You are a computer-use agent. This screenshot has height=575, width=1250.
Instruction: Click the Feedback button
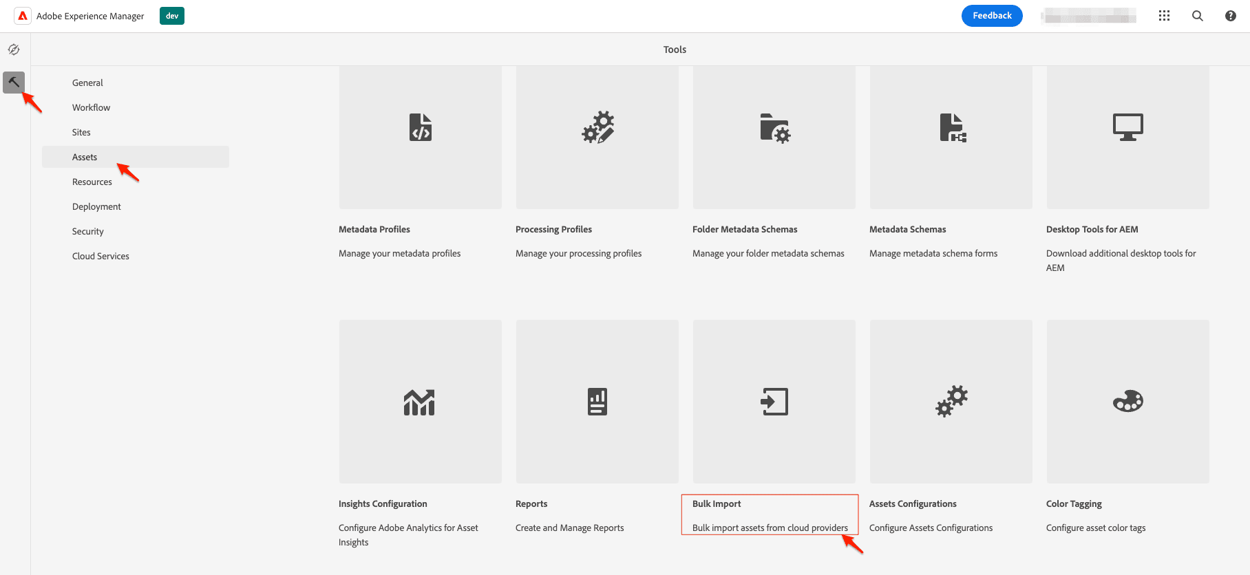[992, 16]
